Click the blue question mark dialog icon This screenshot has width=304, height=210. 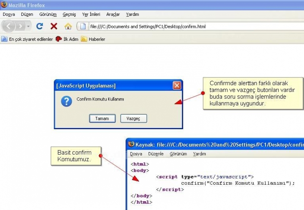(x=66, y=101)
